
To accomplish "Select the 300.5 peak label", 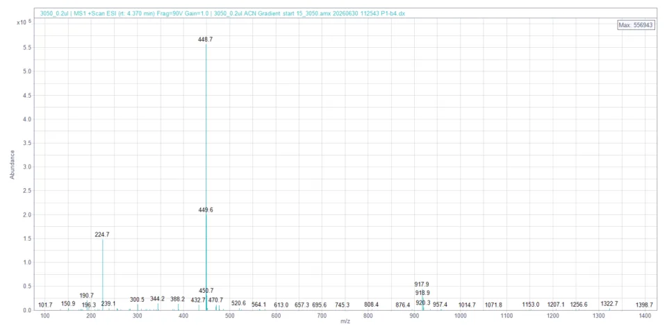I will [137, 300].
